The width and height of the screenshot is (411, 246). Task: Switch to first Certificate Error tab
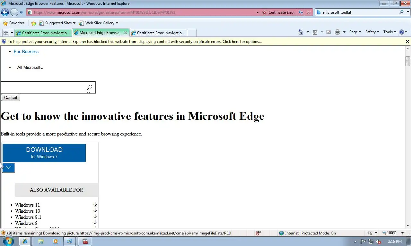43,33
